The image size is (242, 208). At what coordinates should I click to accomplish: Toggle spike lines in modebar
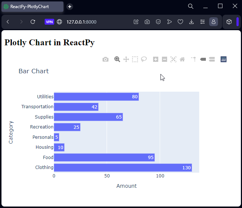click(x=193, y=59)
